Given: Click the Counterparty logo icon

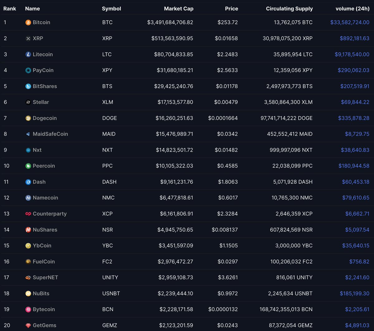Looking at the screenshot, I should click(28, 214).
